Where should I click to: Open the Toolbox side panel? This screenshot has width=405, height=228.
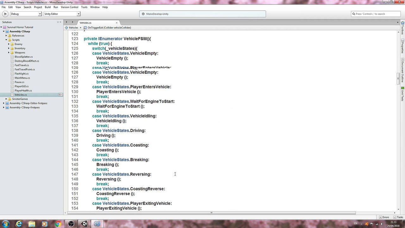(402, 28)
